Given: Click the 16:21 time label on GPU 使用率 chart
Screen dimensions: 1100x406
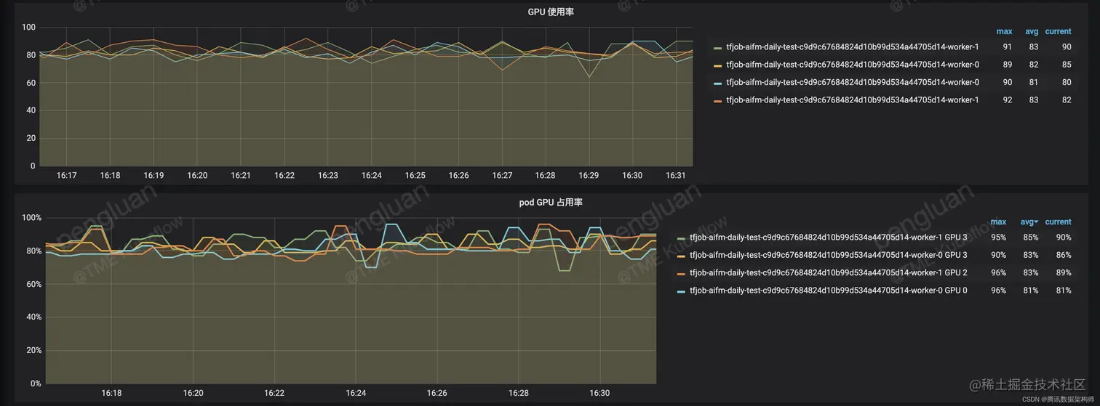Looking at the screenshot, I should 241,176.
